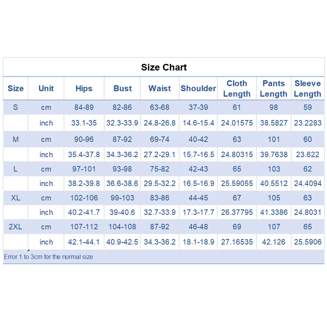Click the 'Error 1 to 3cm' note
Screen dimensions: 327x327
pyautogui.click(x=49, y=257)
